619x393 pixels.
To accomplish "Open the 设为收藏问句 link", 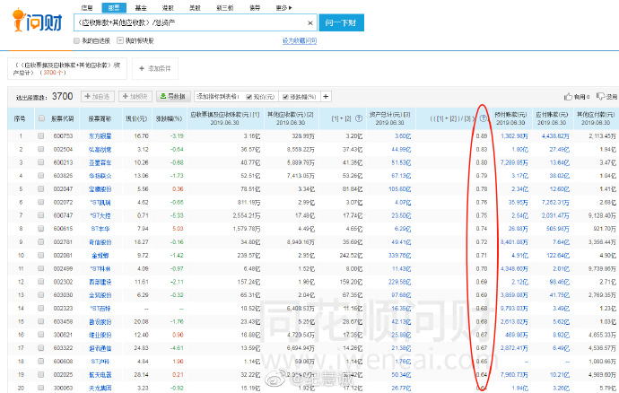I will coord(300,40).
